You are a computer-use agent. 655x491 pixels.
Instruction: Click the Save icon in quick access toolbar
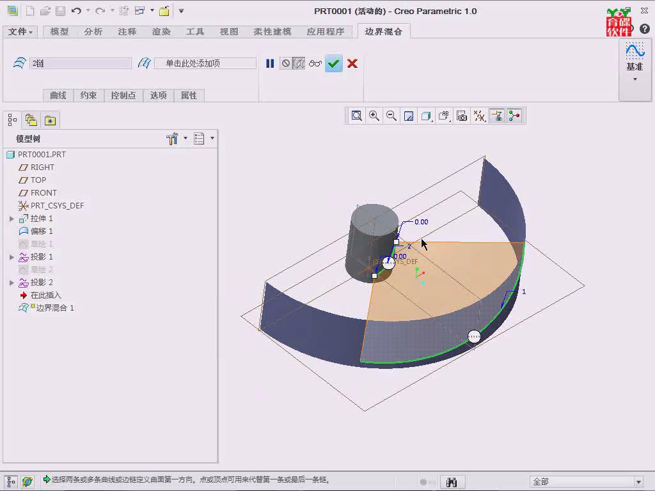coord(61,11)
